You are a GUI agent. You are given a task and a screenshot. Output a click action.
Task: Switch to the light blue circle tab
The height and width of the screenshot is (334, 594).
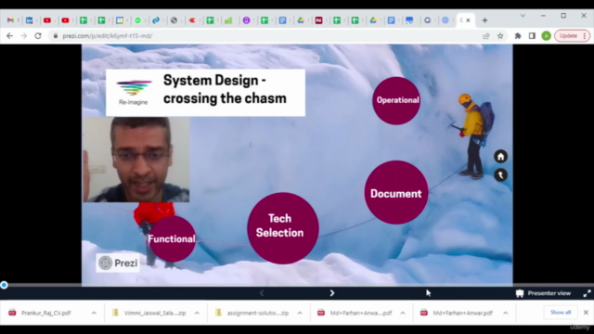pos(445,20)
